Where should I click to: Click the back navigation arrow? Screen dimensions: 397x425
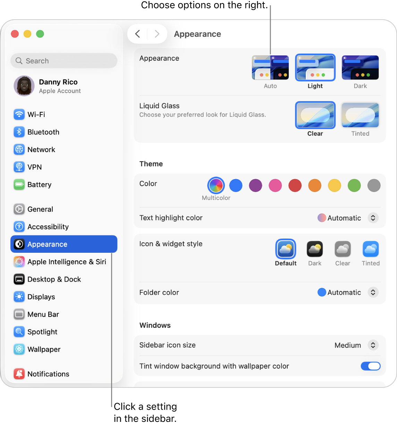tap(137, 34)
